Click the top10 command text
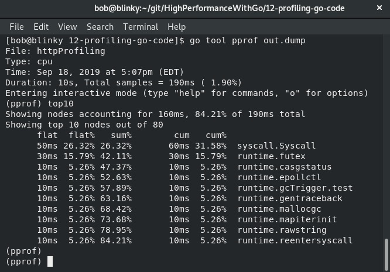 [60, 104]
